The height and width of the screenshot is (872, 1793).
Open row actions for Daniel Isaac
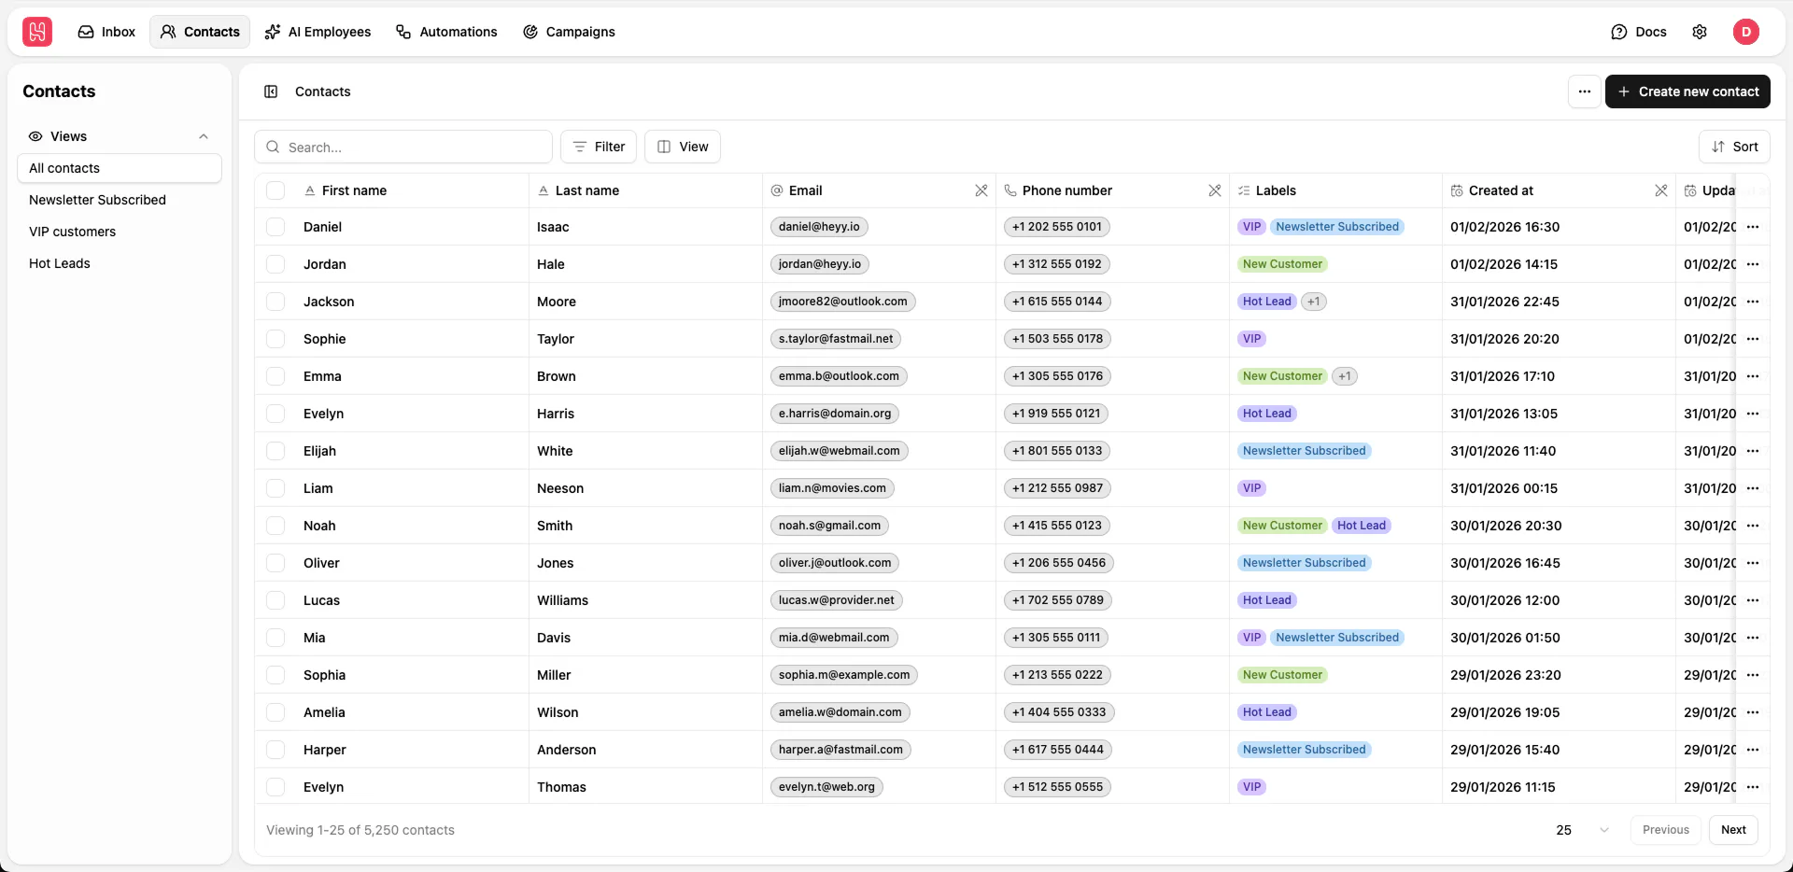click(x=1753, y=227)
